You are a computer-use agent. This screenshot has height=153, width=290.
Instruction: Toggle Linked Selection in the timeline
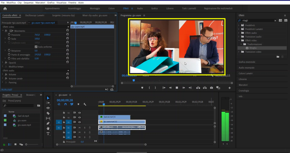72,104
